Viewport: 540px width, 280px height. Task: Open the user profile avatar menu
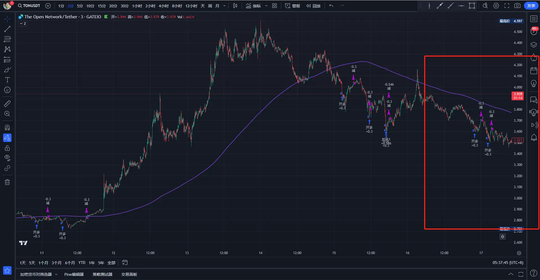click(7, 6)
